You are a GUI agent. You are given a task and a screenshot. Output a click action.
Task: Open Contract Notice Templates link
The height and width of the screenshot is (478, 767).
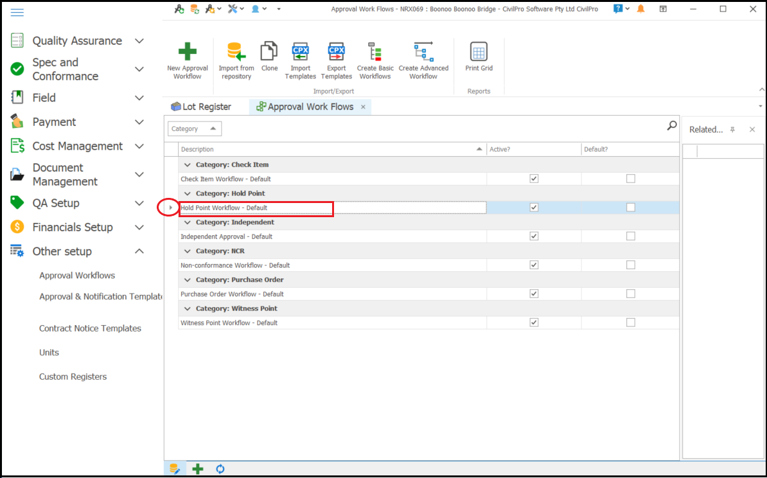[x=90, y=328]
